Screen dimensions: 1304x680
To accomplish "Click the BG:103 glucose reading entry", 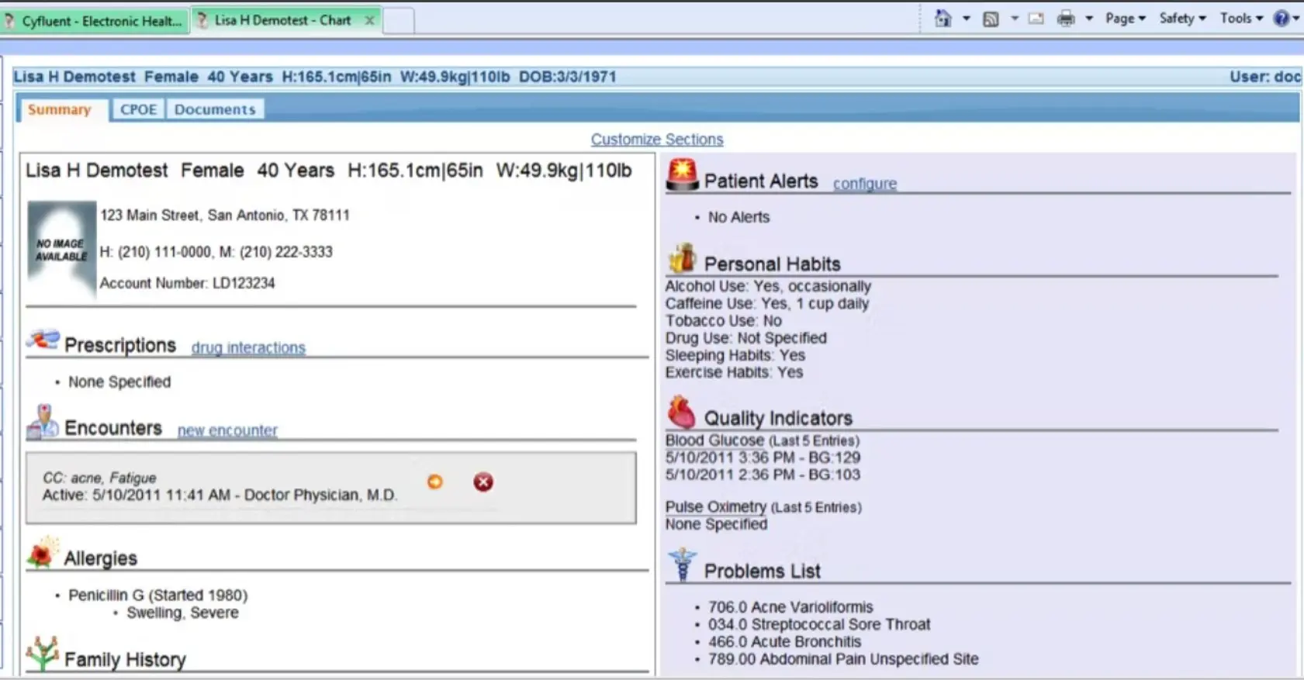I will pos(763,475).
